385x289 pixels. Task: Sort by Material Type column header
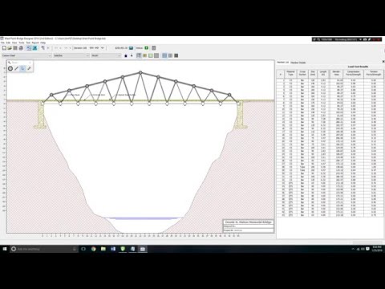pyautogui.click(x=290, y=73)
